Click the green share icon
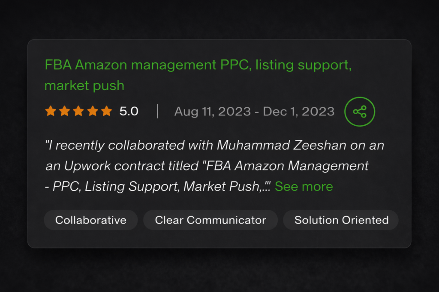 [x=360, y=112]
